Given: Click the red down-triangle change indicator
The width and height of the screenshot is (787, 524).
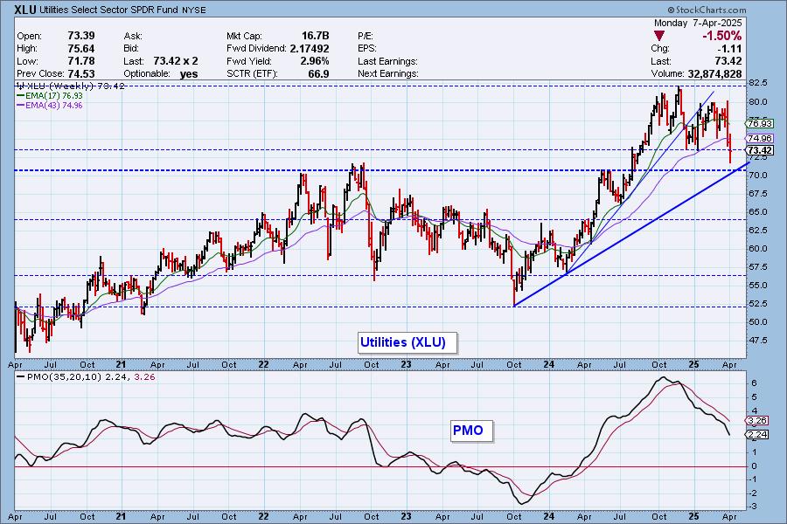Looking at the screenshot, I should click(x=659, y=36).
